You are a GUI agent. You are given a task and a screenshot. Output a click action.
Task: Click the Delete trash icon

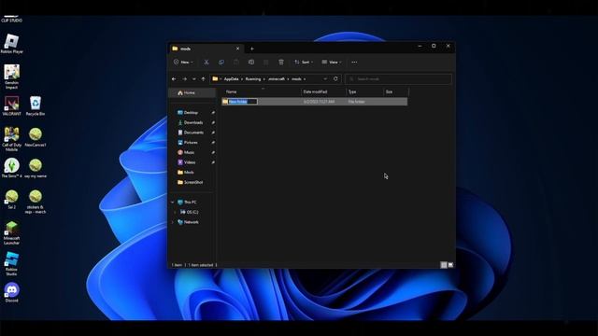tap(281, 63)
